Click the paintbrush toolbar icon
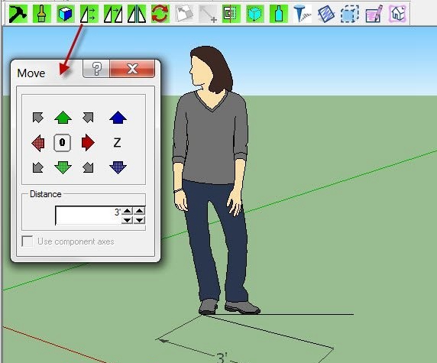Screen dimensions: 437x363 coord(41,14)
